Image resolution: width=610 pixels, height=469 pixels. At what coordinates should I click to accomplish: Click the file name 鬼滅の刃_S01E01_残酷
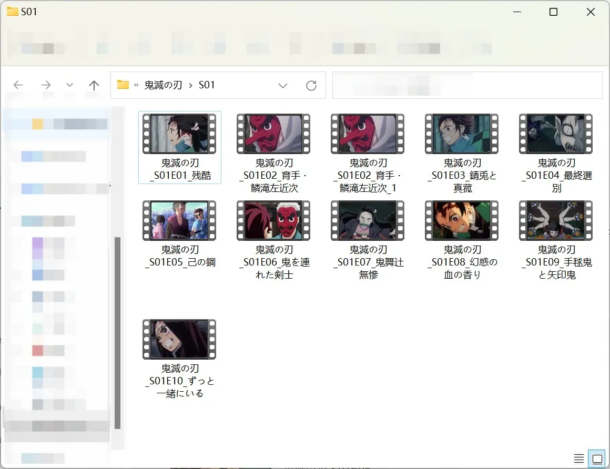tap(180, 169)
